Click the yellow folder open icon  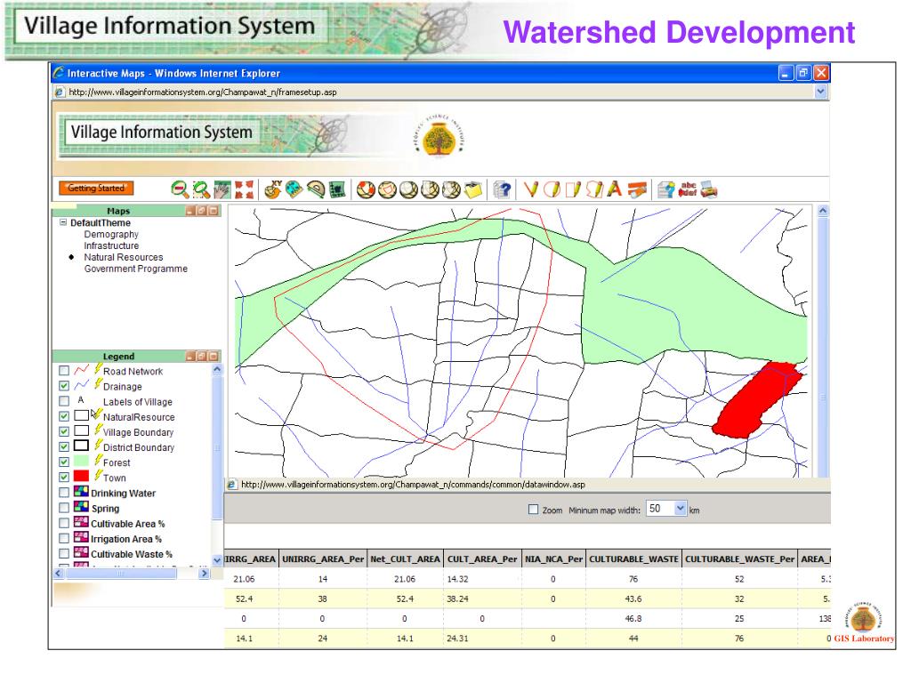473,189
